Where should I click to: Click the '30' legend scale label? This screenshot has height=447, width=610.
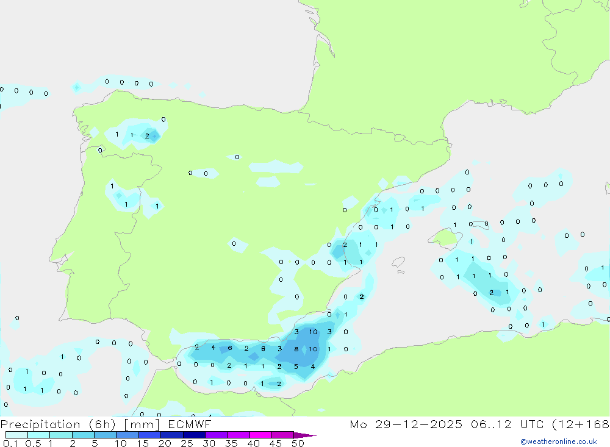tap(209, 443)
